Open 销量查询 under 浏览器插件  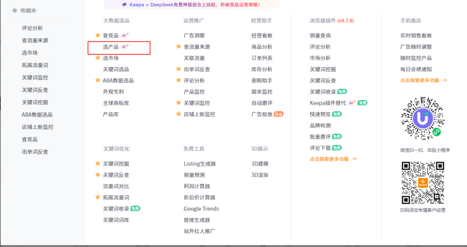click(x=320, y=35)
